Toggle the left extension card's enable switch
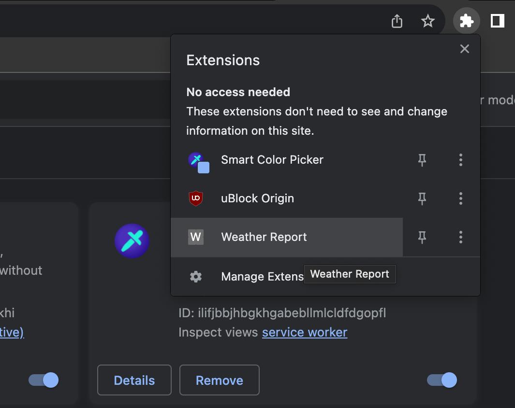The image size is (515, 408). [x=44, y=380]
